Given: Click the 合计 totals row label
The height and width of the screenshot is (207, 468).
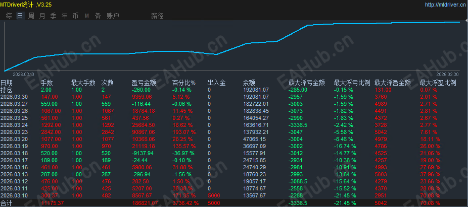Looking at the screenshot, I should tap(5, 203).
